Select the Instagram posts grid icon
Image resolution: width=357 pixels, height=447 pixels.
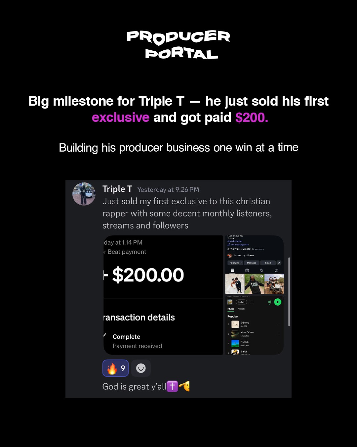(x=232, y=271)
